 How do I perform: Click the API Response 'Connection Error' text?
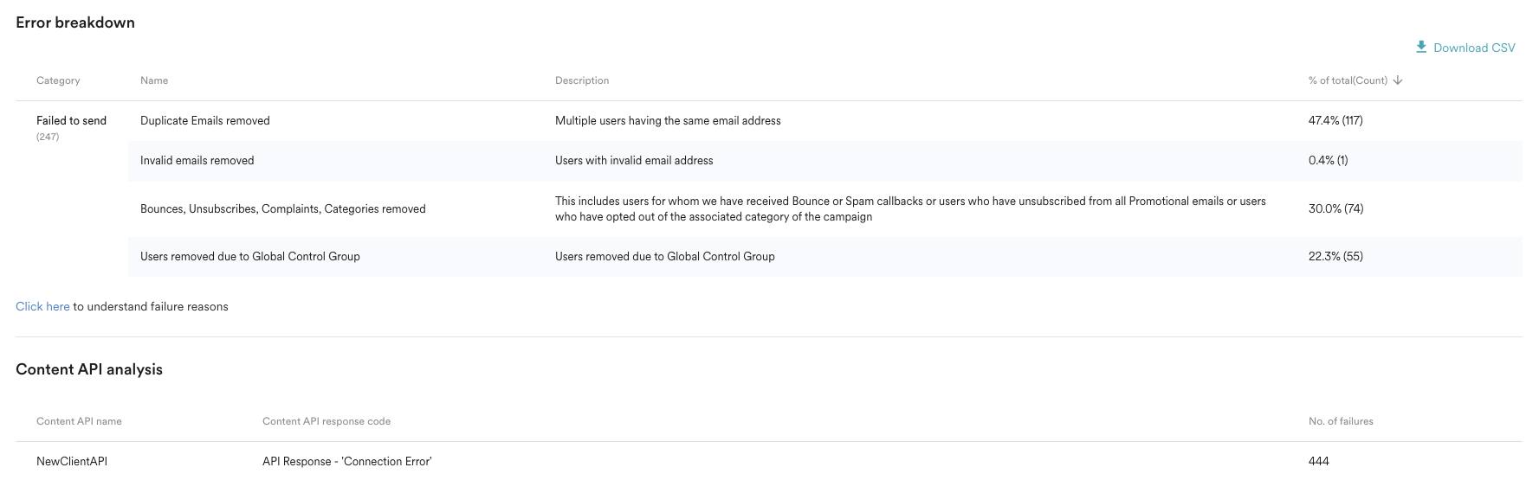(346, 462)
